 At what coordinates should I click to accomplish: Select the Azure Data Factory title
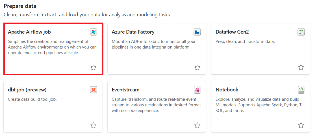(x=133, y=32)
